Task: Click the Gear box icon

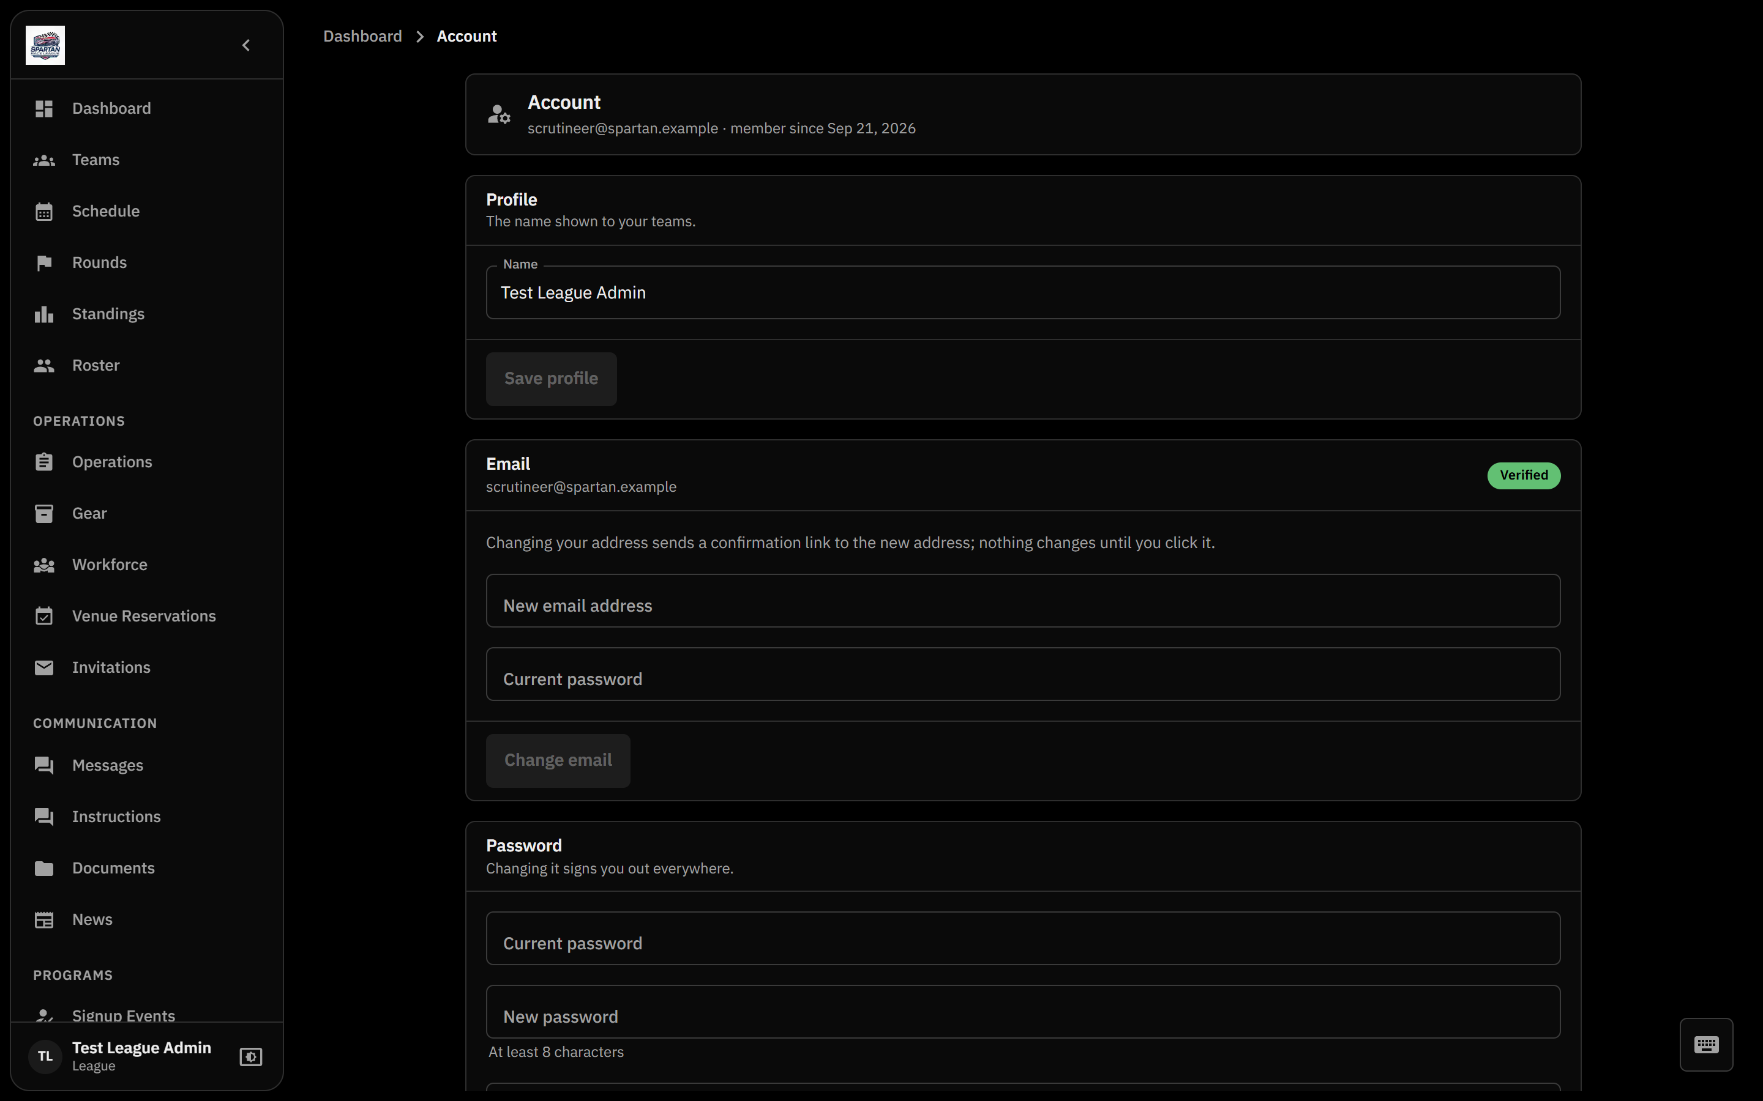Action: coord(43,513)
